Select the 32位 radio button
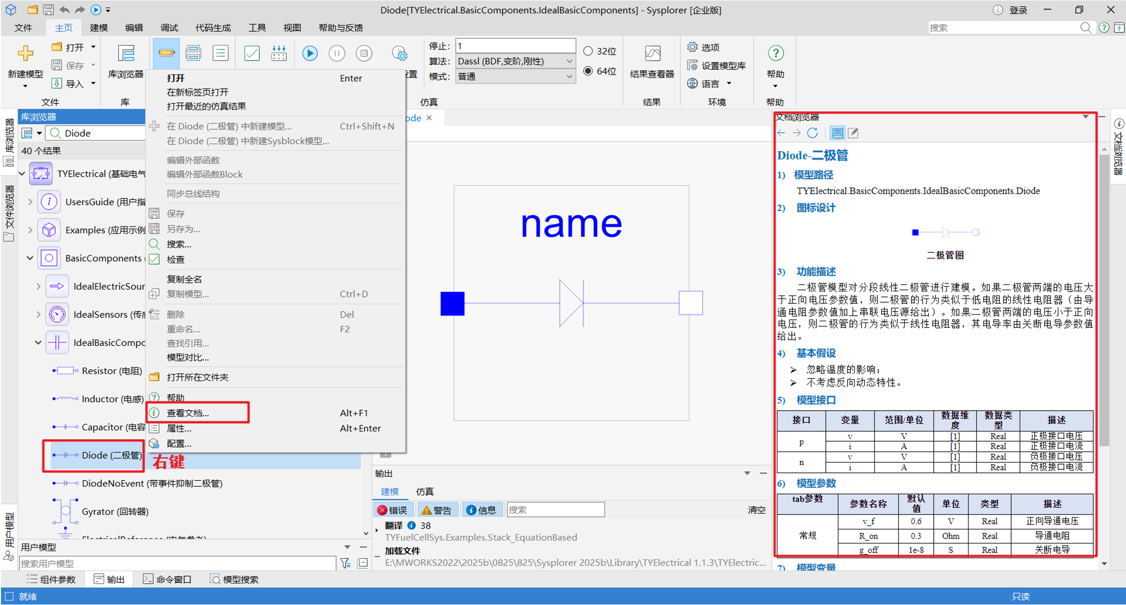The width and height of the screenshot is (1126, 605). pos(588,51)
